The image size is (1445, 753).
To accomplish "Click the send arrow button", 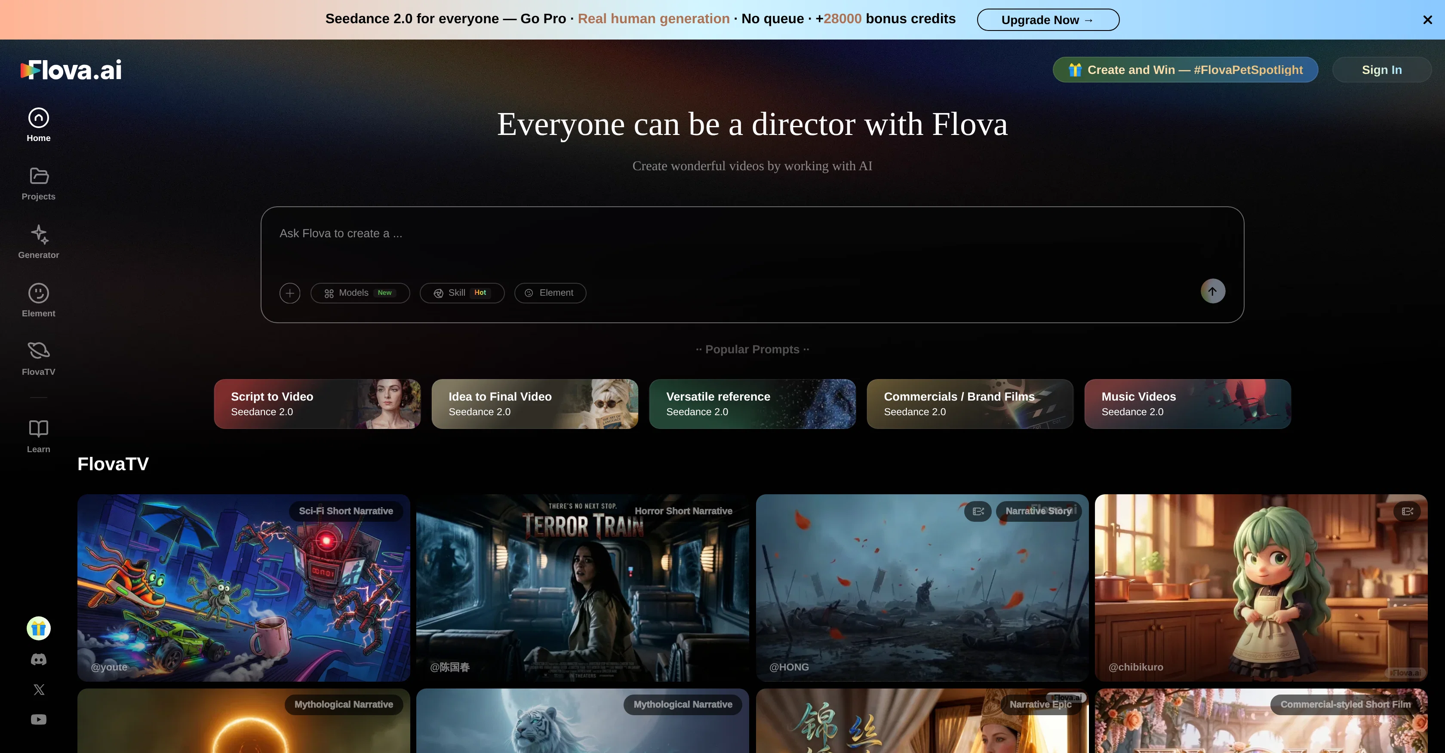I will tap(1213, 291).
